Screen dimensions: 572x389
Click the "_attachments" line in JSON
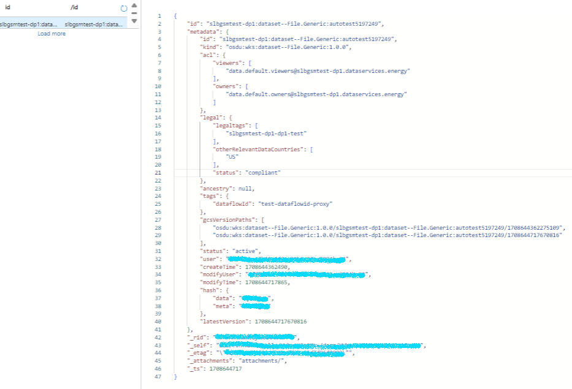pyautogui.click(x=237, y=361)
